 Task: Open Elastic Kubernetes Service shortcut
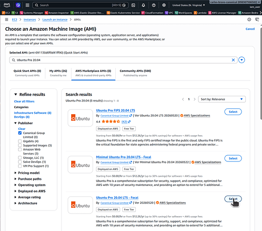[x=123, y=13]
